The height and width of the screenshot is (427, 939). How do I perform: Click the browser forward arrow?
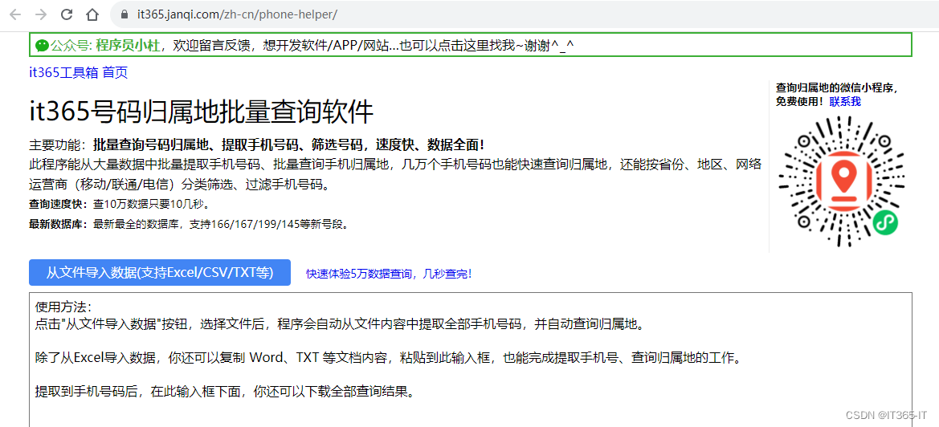tap(41, 14)
